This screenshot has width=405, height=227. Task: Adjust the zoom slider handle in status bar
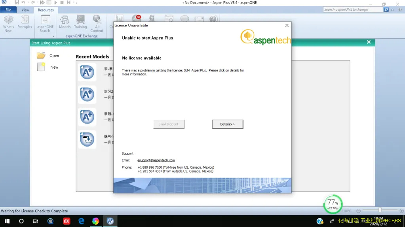pyautogui.click(x=380, y=210)
